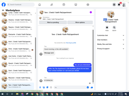Open the purple conversation info icon

click(x=91, y=12)
